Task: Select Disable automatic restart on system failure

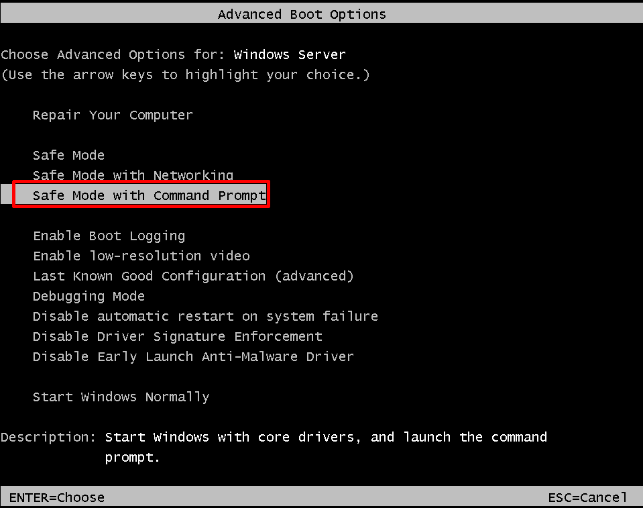Action: pos(204,316)
